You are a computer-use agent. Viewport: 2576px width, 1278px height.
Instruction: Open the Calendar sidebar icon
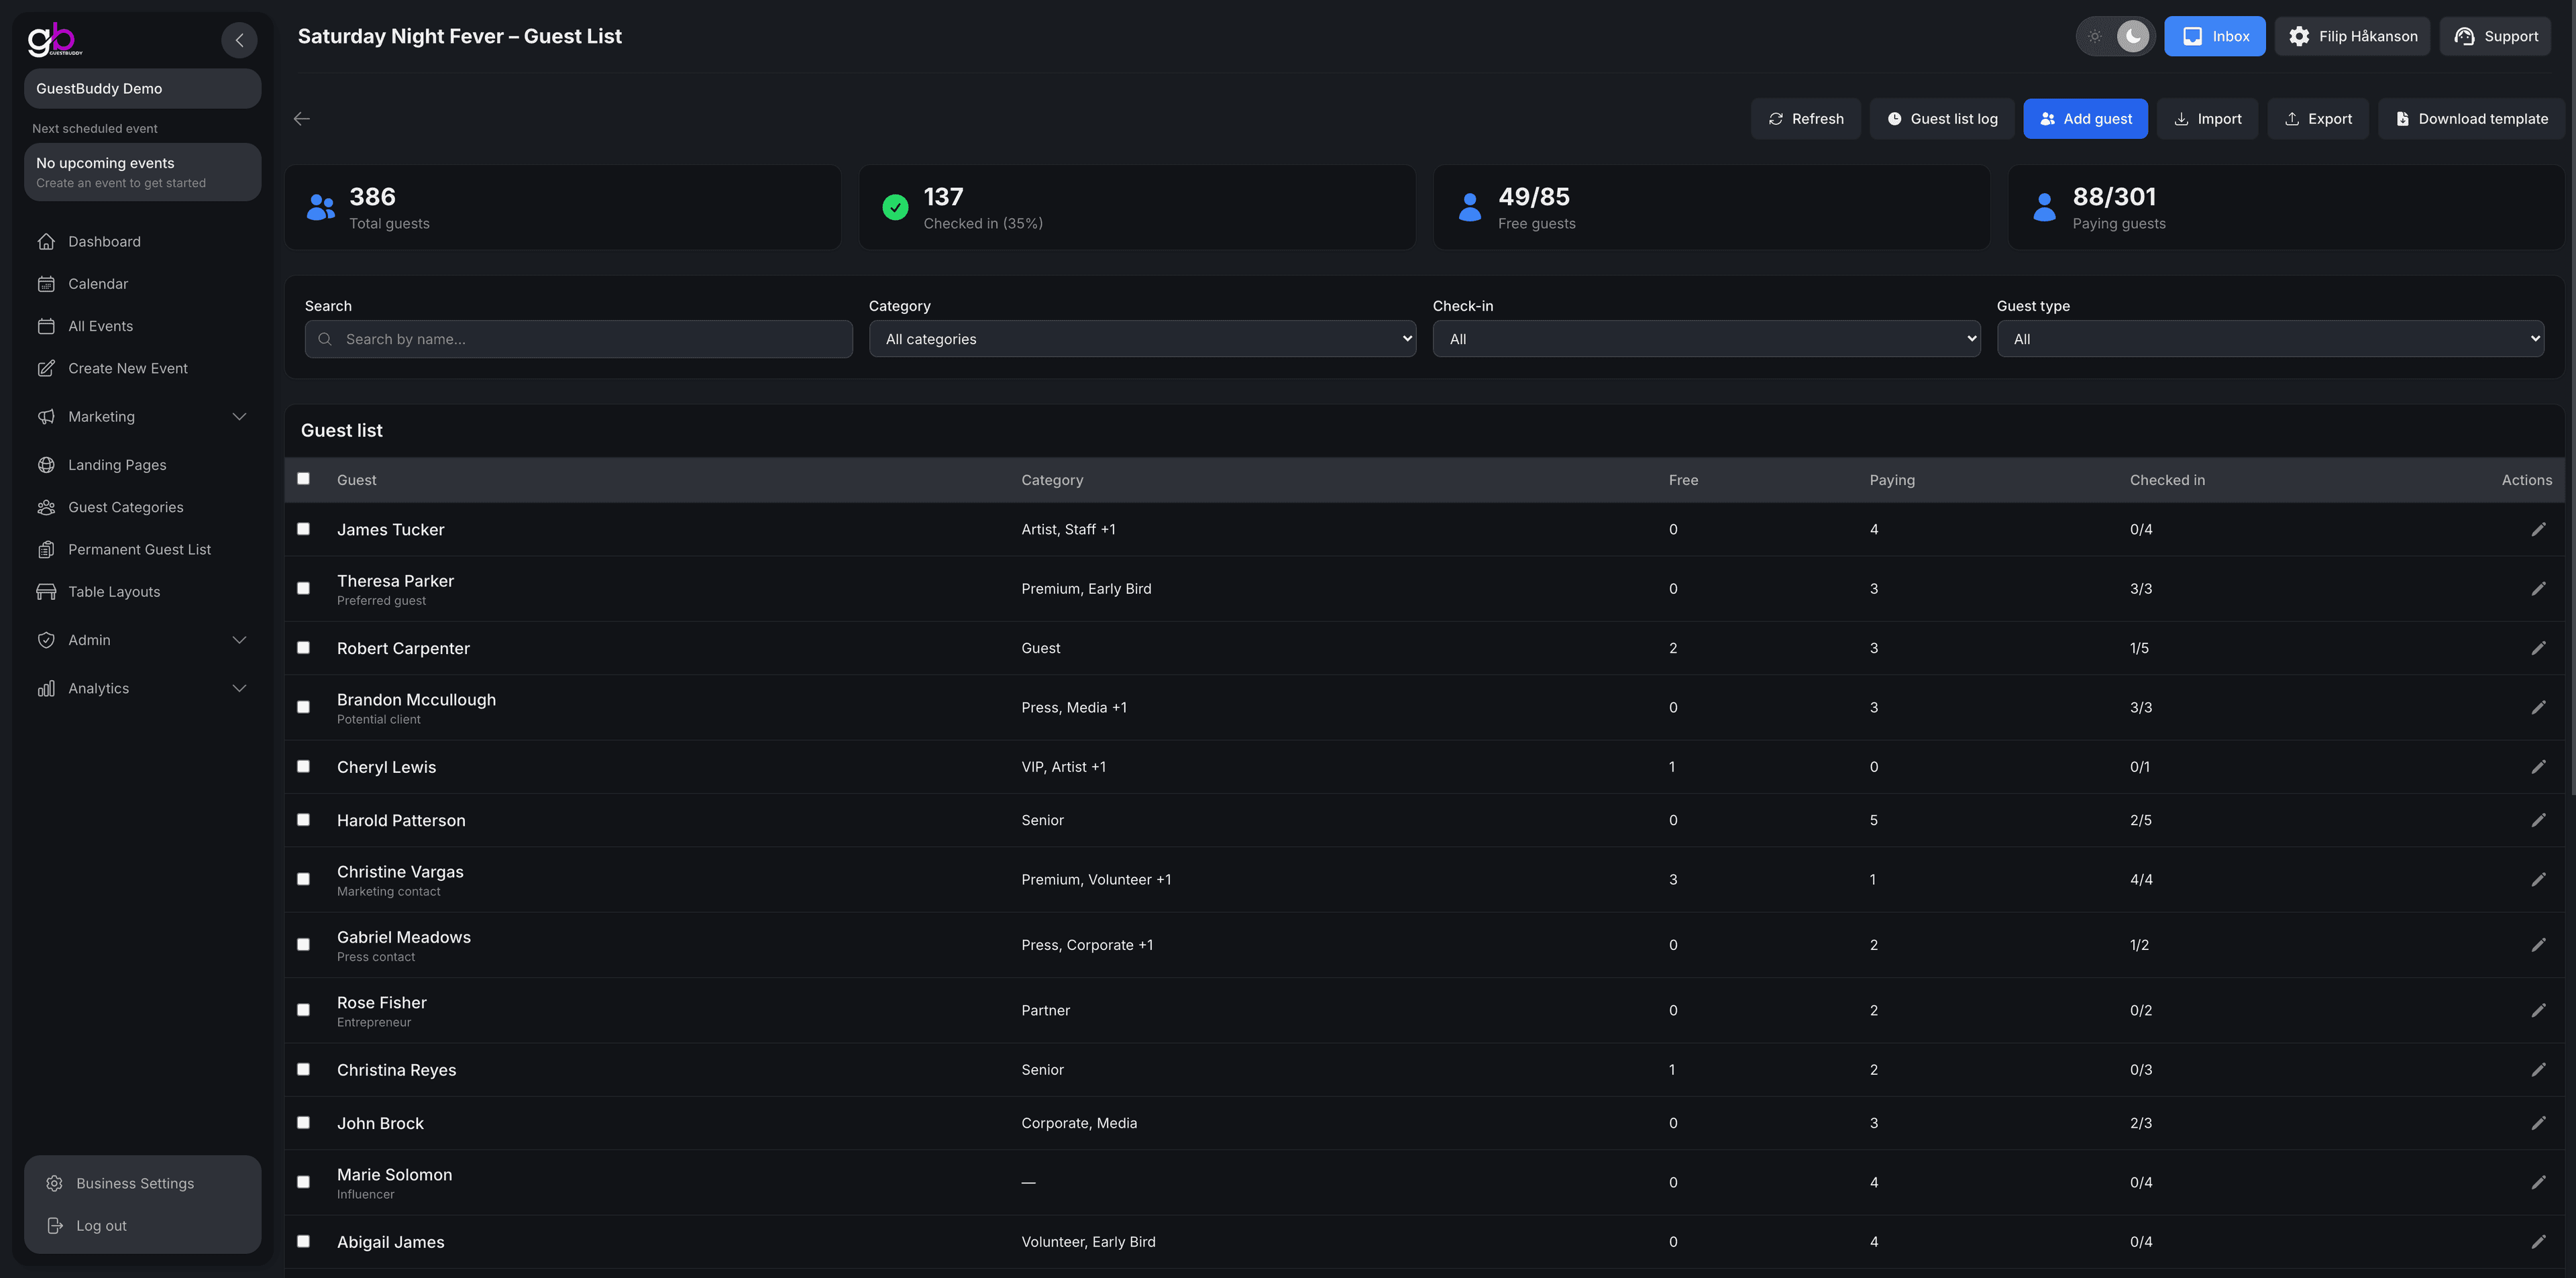click(x=46, y=284)
